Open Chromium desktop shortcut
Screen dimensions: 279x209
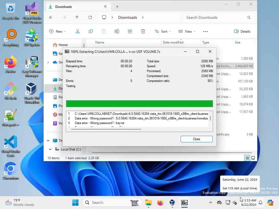click(x=11, y=171)
